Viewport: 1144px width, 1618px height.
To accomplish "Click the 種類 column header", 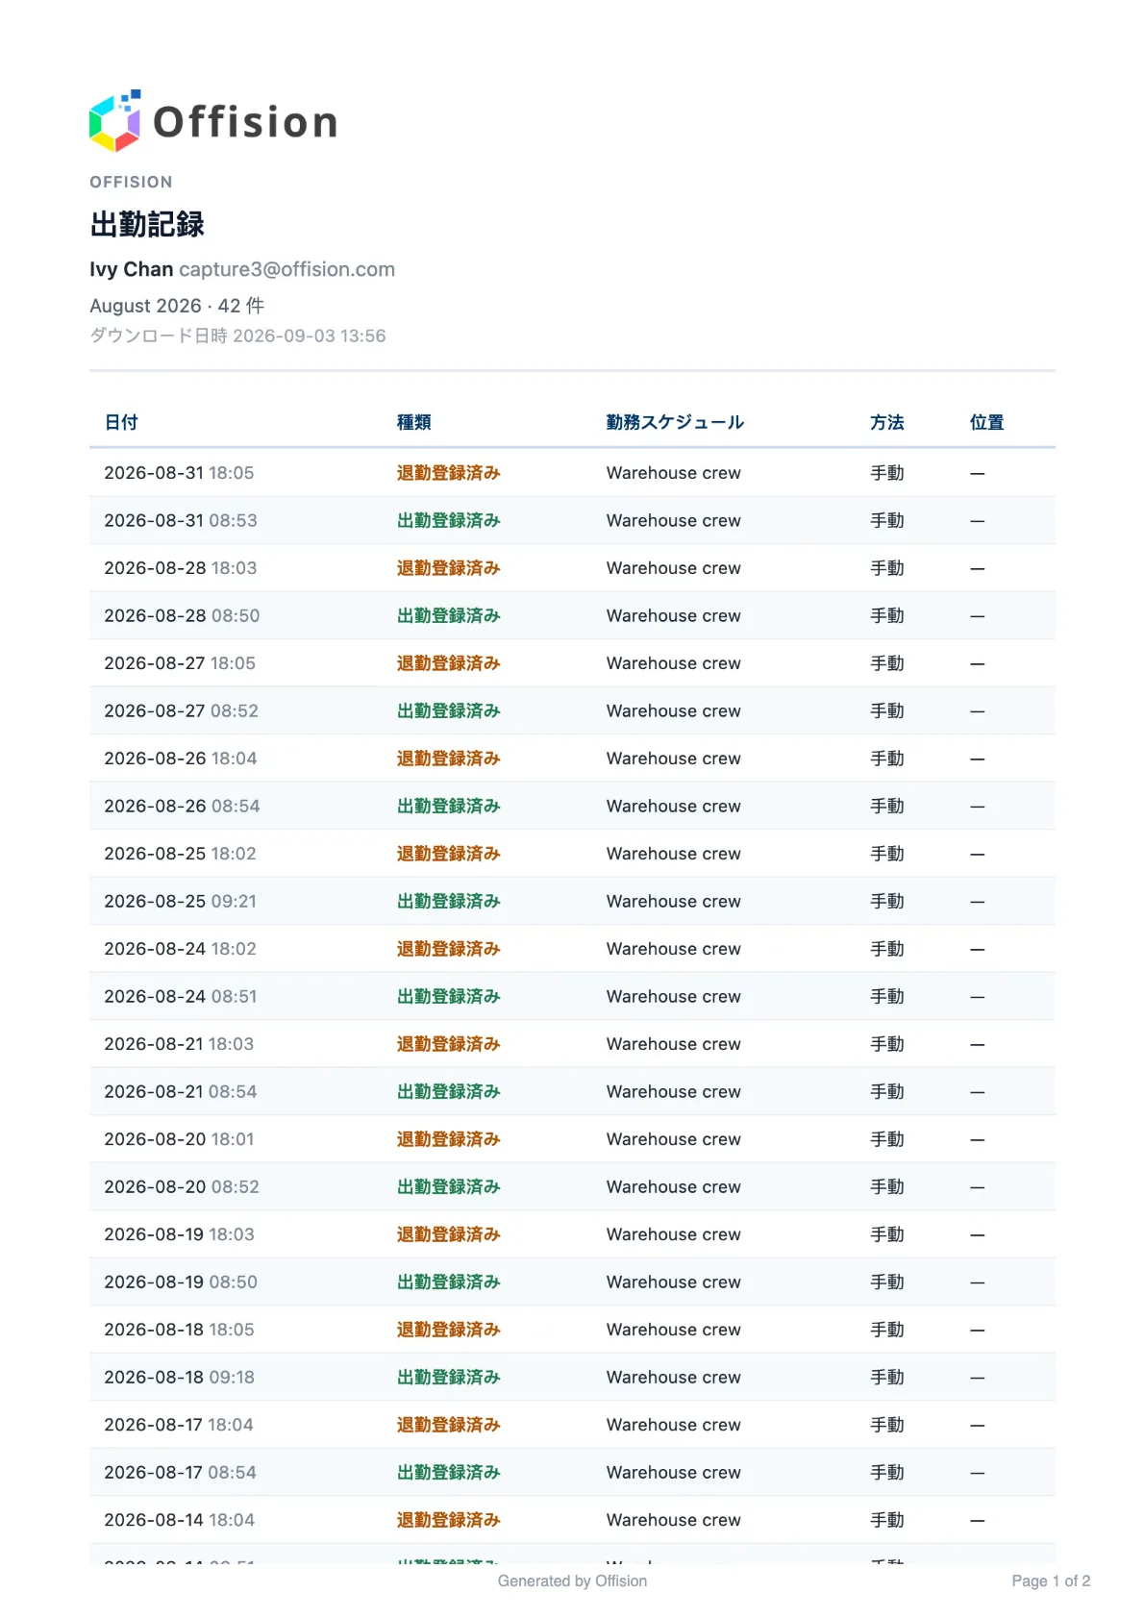I will 414,422.
